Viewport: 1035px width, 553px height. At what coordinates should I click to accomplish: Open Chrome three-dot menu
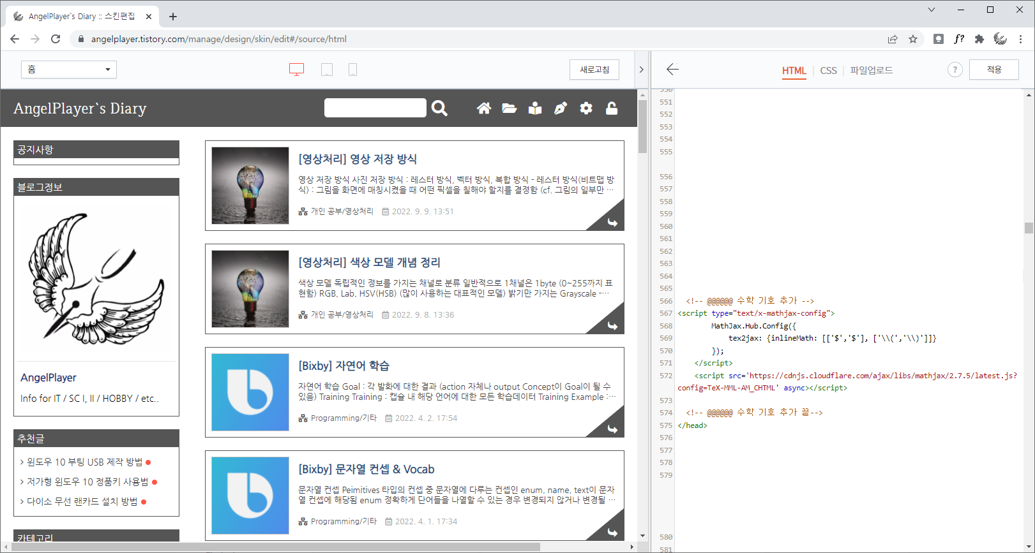(x=1020, y=39)
